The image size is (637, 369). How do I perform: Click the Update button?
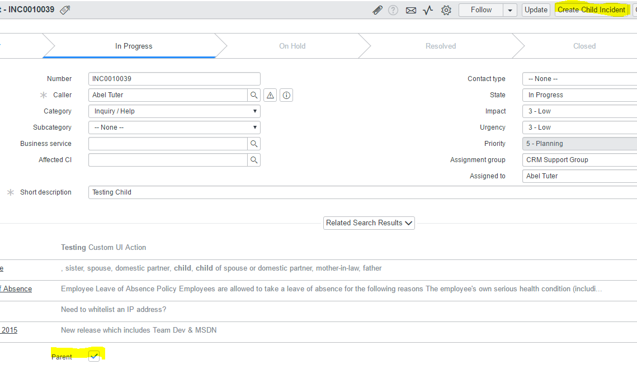[x=536, y=10]
